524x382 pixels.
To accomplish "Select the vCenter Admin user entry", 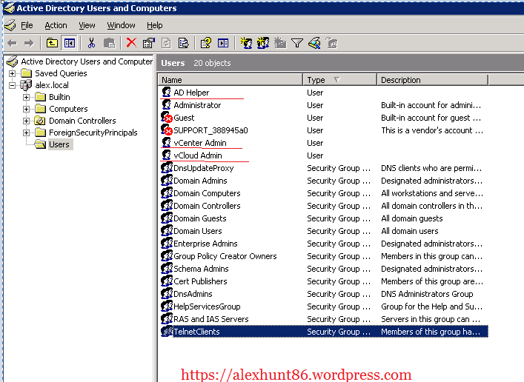I will [199, 143].
